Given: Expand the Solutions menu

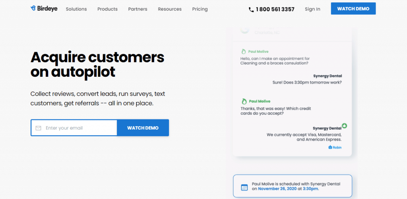Looking at the screenshot, I should (76, 9).
